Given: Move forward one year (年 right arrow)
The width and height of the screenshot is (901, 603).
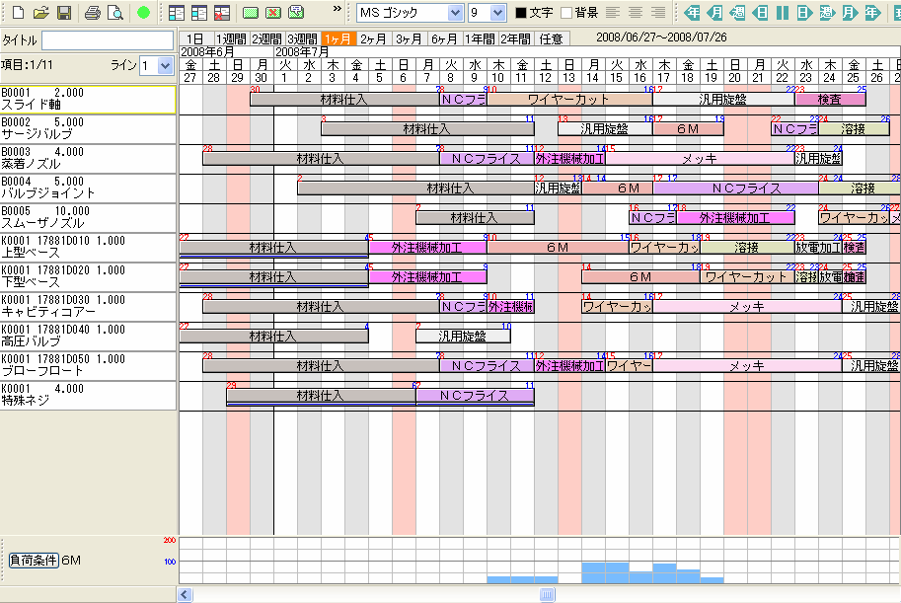Looking at the screenshot, I should tap(872, 12).
